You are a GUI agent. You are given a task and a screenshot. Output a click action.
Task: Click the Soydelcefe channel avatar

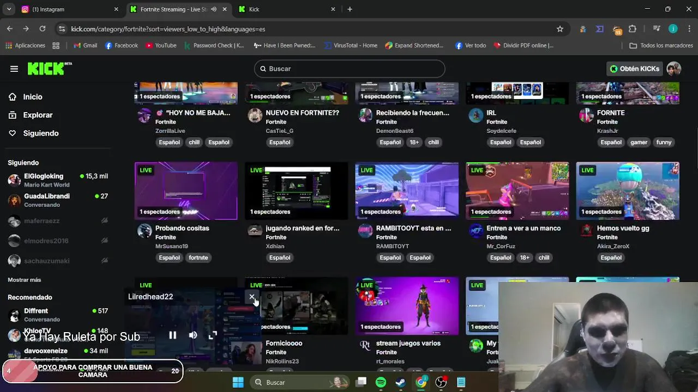coord(476,115)
